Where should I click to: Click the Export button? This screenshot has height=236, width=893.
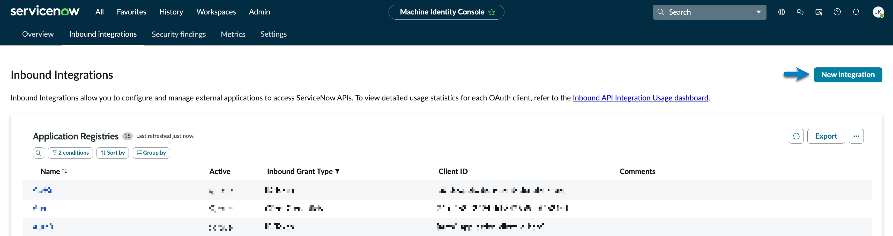point(826,136)
